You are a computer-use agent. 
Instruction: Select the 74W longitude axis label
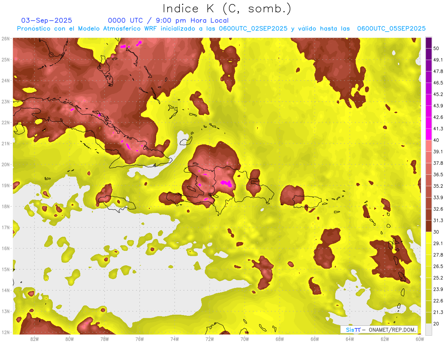[x=175, y=339]
